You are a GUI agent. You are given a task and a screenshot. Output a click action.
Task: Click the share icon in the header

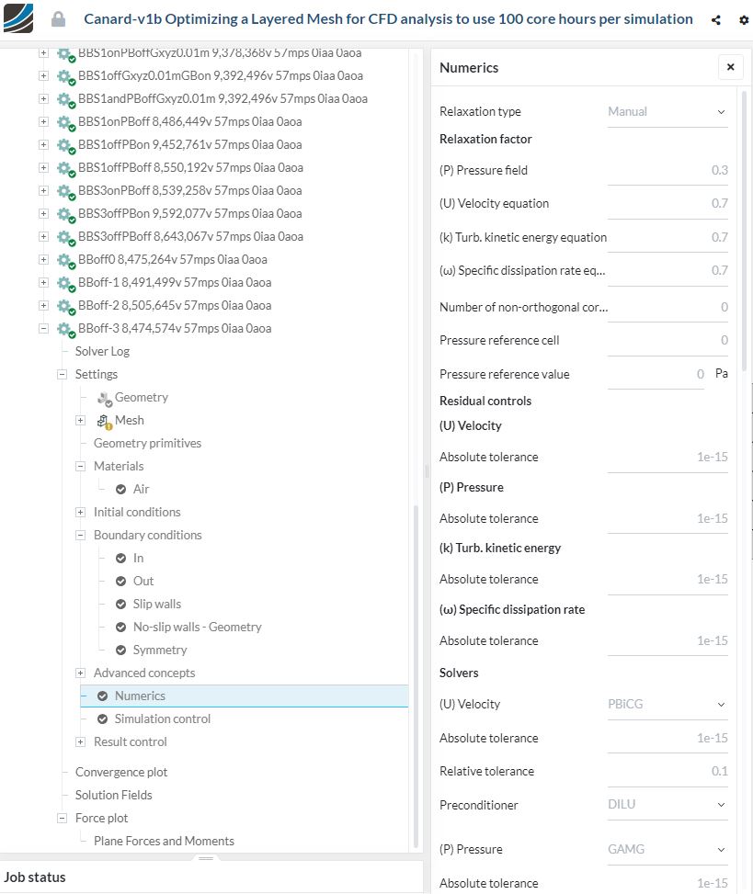click(716, 19)
